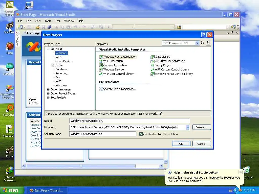Expand Test Projects node
Viewport: 259px width, 194px height.
coord(48,98)
